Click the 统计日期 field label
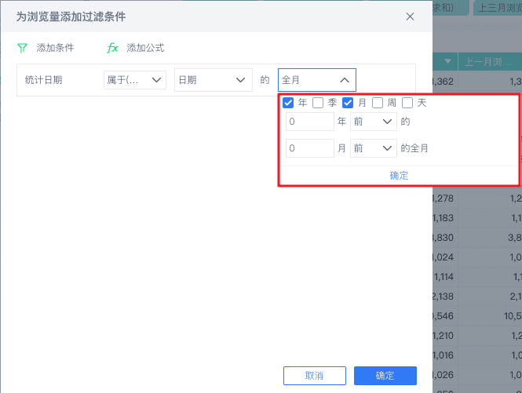 pyautogui.click(x=44, y=80)
